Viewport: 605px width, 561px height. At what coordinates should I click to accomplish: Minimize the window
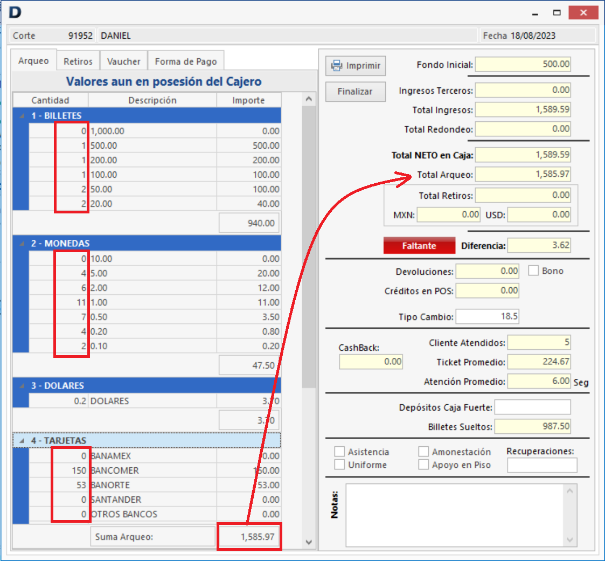[x=534, y=12]
